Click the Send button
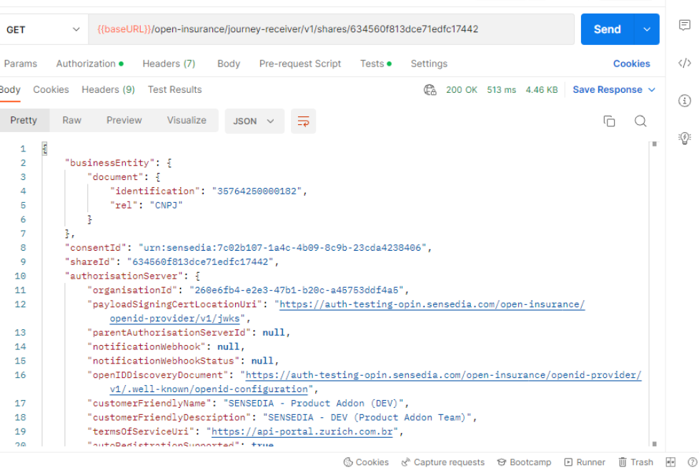The width and height of the screenshot is (699, 470). click(x=607, y=29)
